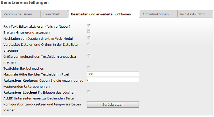Enable Rekursives Löschen checkbox
This screenshot has height=117, width=214.
[89, 91]
